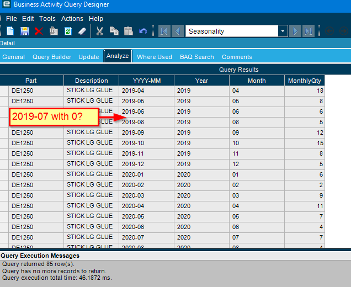The width and height of the screenshot is (351, 287).
Task: Click the STICK LG GLUE description in 2020-05 row
Action: pos(91,216)
